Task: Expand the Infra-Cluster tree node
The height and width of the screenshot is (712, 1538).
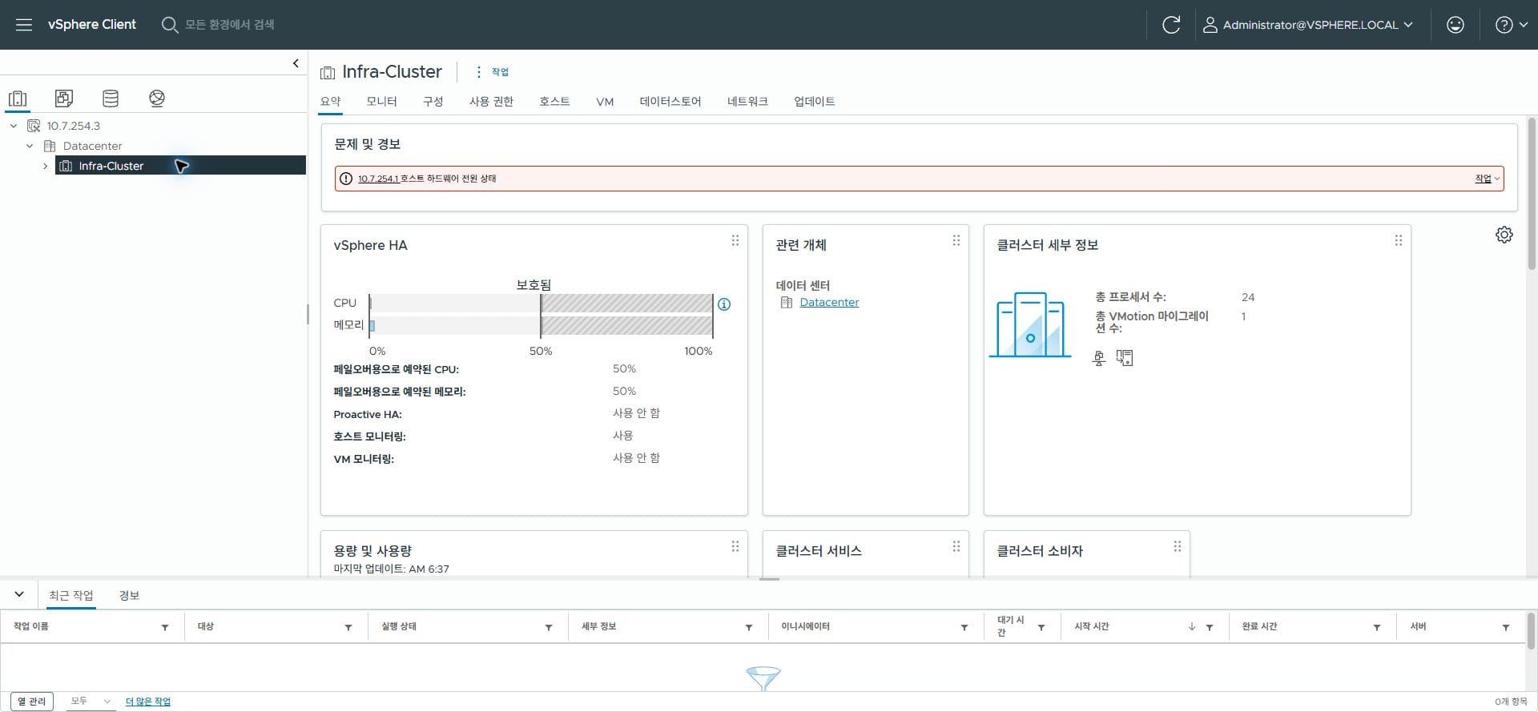Action: pyautogui.click(x=45, y=166)
